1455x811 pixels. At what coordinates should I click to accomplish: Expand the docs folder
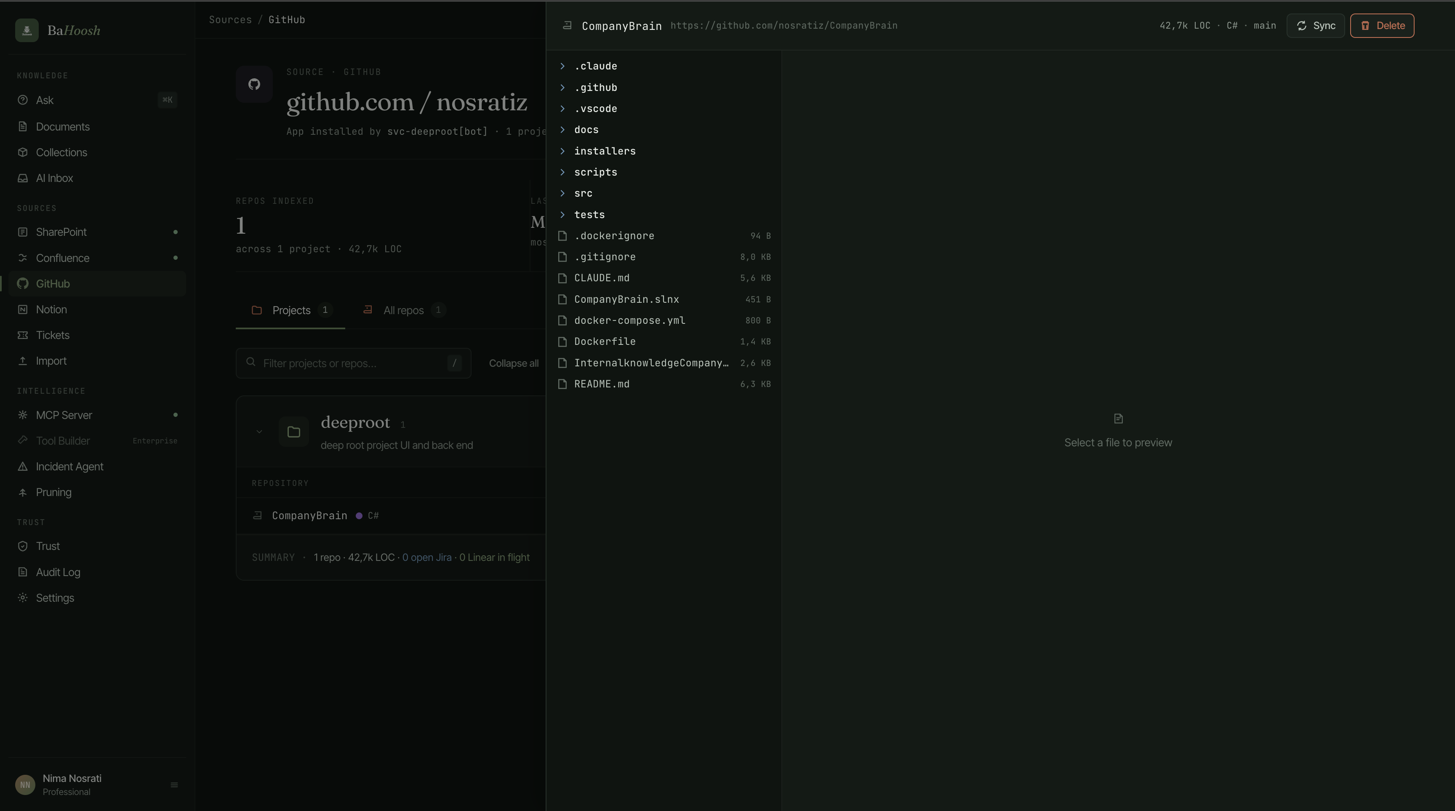point(664,130)
